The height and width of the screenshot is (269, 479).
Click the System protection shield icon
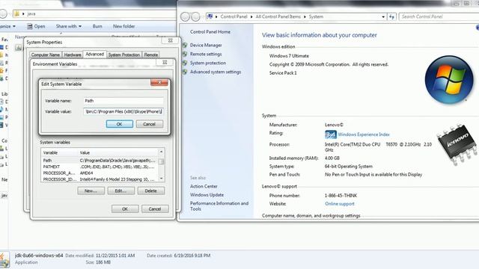pyautogui.click(x=185, y=63)
